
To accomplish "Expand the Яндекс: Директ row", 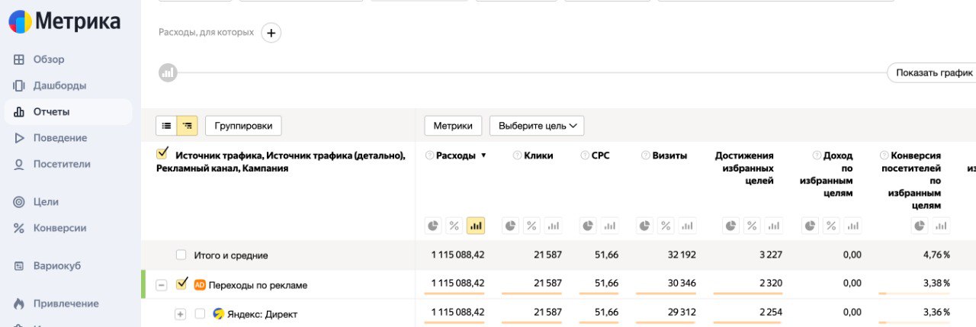I will (180, 314).
